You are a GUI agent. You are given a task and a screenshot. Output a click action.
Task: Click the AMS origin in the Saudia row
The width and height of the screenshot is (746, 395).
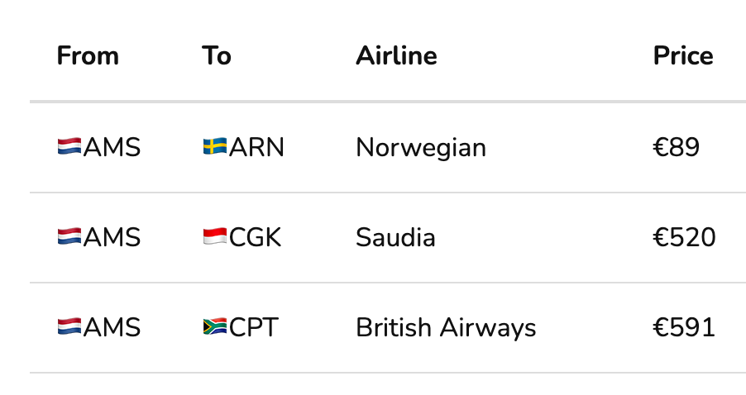point(112,237)
